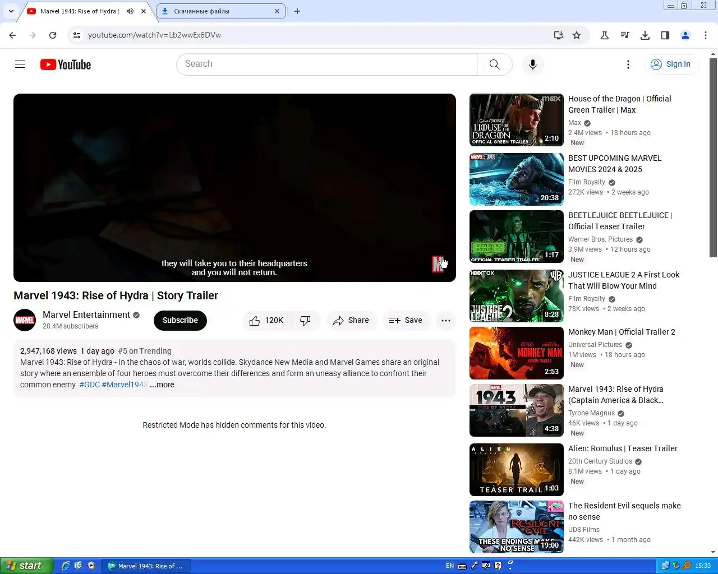The height and width of the screenshot is (574, 718).
Task: Click inside the YouTube search field
Action: pyautogui.click(x=327, y=64)
